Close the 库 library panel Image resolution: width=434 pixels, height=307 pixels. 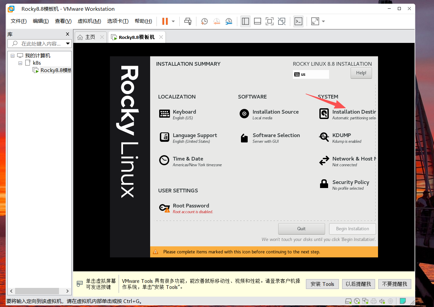pos(68,34)
